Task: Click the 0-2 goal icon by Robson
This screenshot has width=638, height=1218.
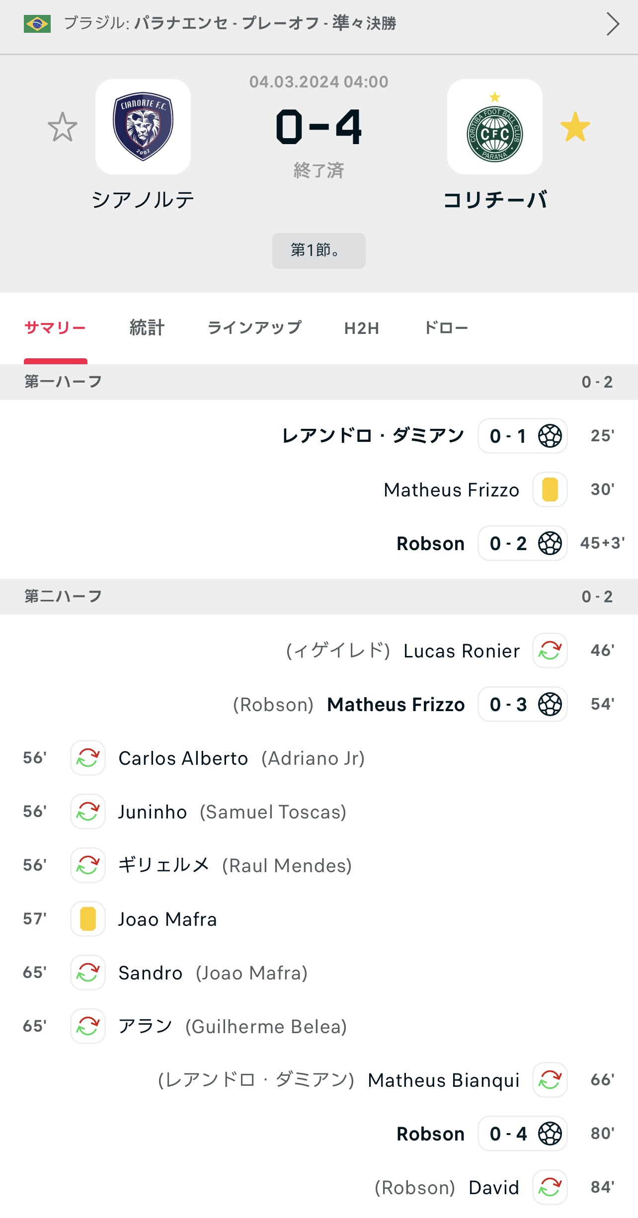Action: pyautogui.click(x=550, y=543)
